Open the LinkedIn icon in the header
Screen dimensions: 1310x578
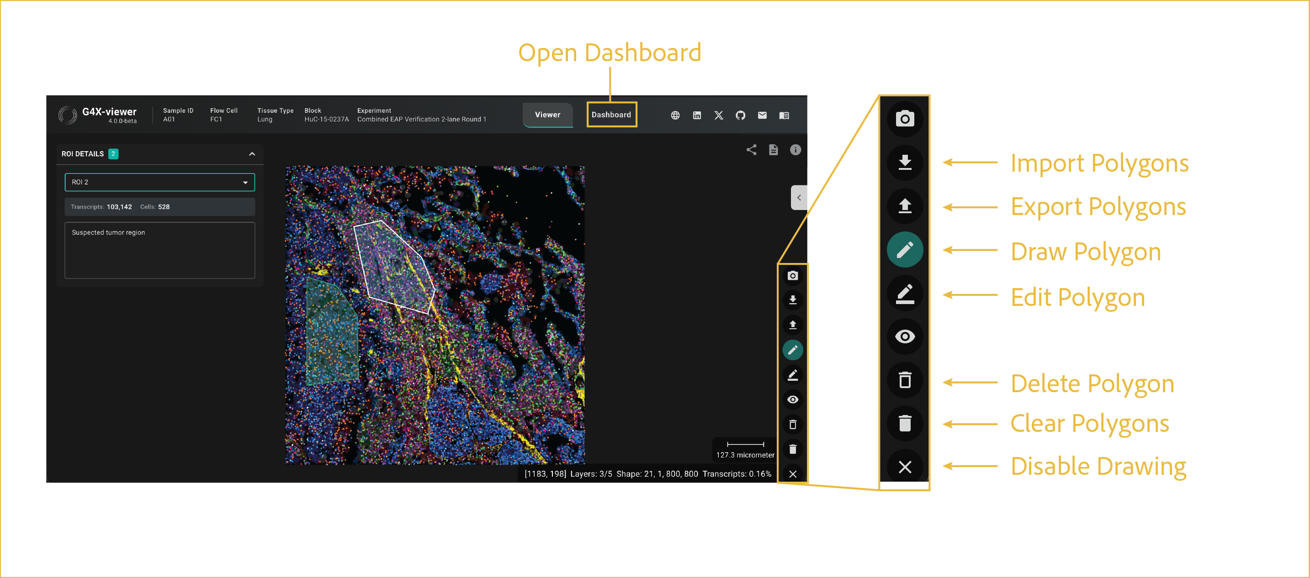[x=697, y=116]
